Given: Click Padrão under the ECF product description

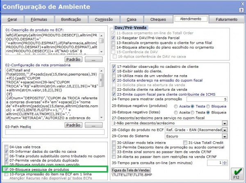Looking at the screenshot, I should 73,59.
